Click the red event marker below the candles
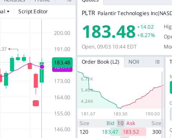172x138 pixels. (x=36, y=103)
